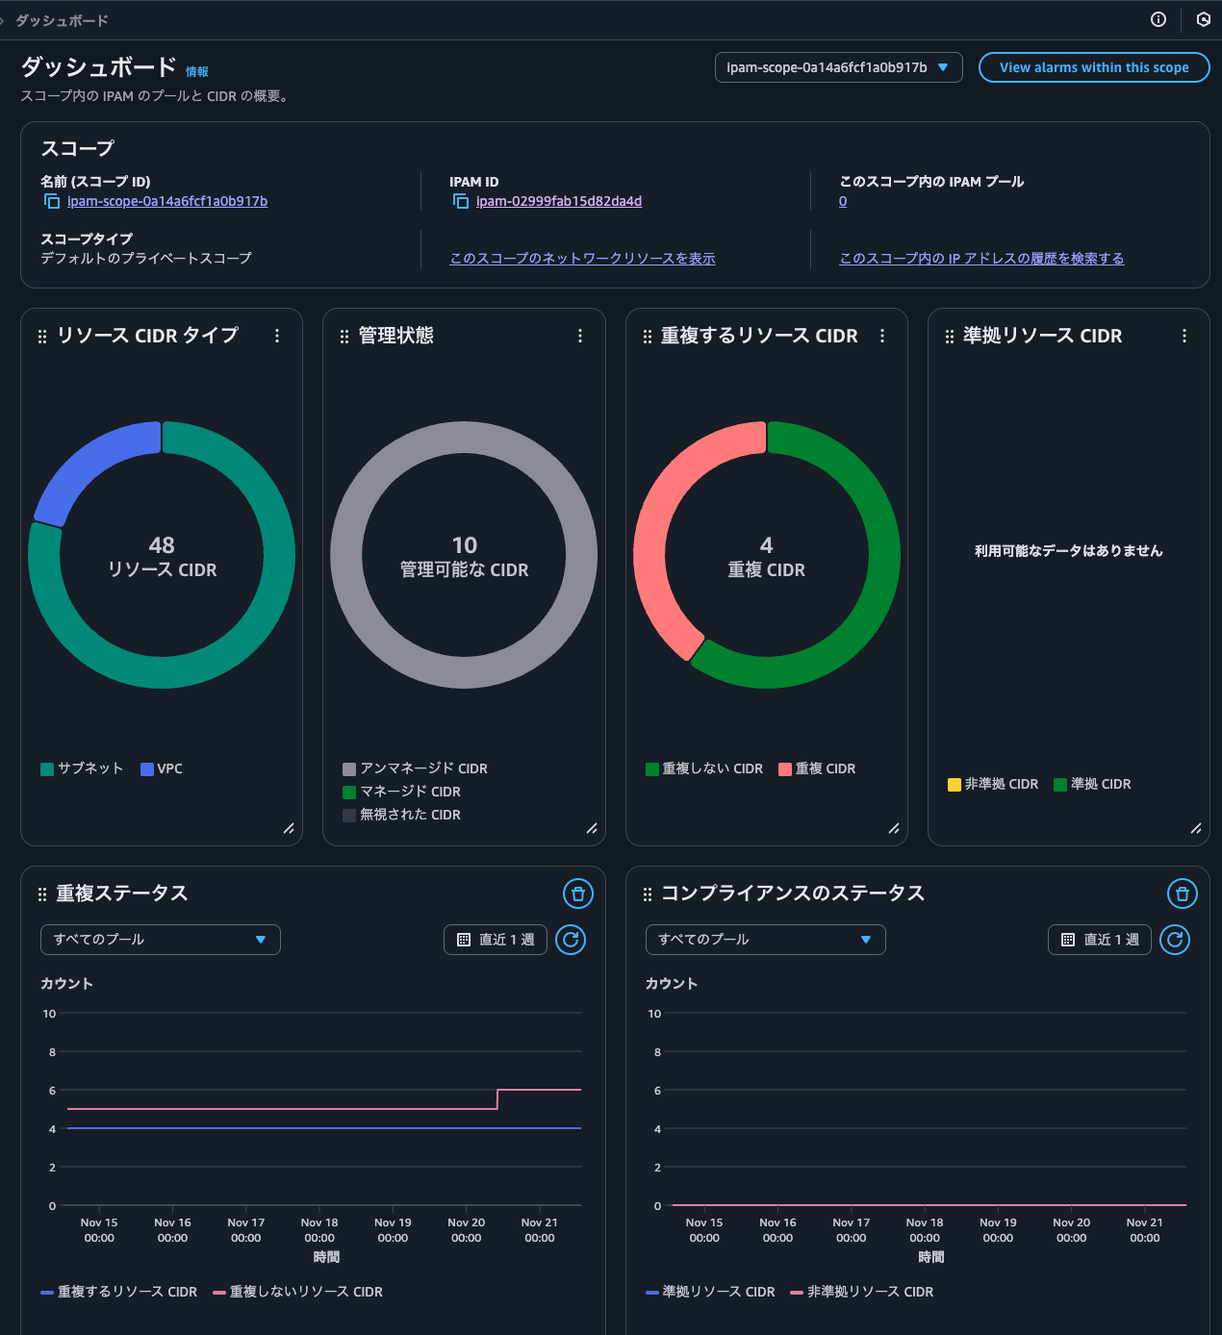Toggle the 重複 CIDR legend entry
Screen dimensions: 1222x1335
coord(817,768)
